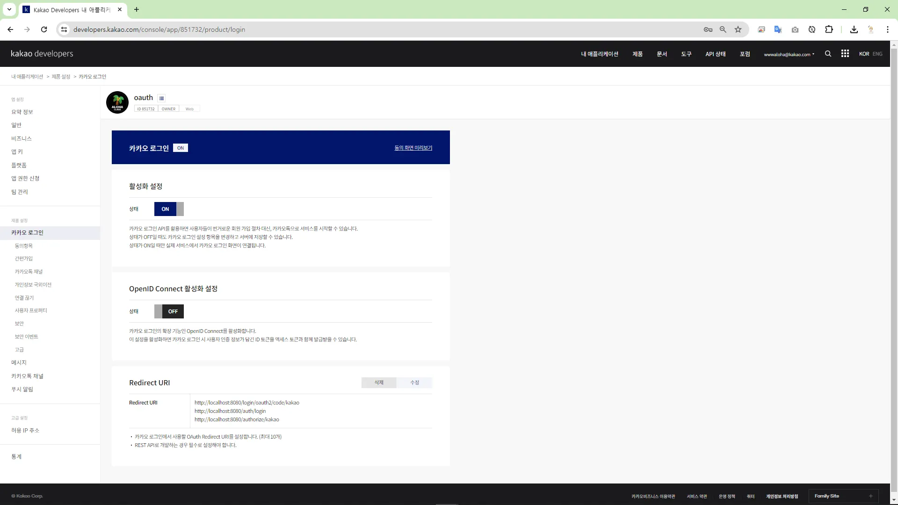Switch the site language to ENG
The width and height of the screenshot is (898, 505).
(877, 54)
